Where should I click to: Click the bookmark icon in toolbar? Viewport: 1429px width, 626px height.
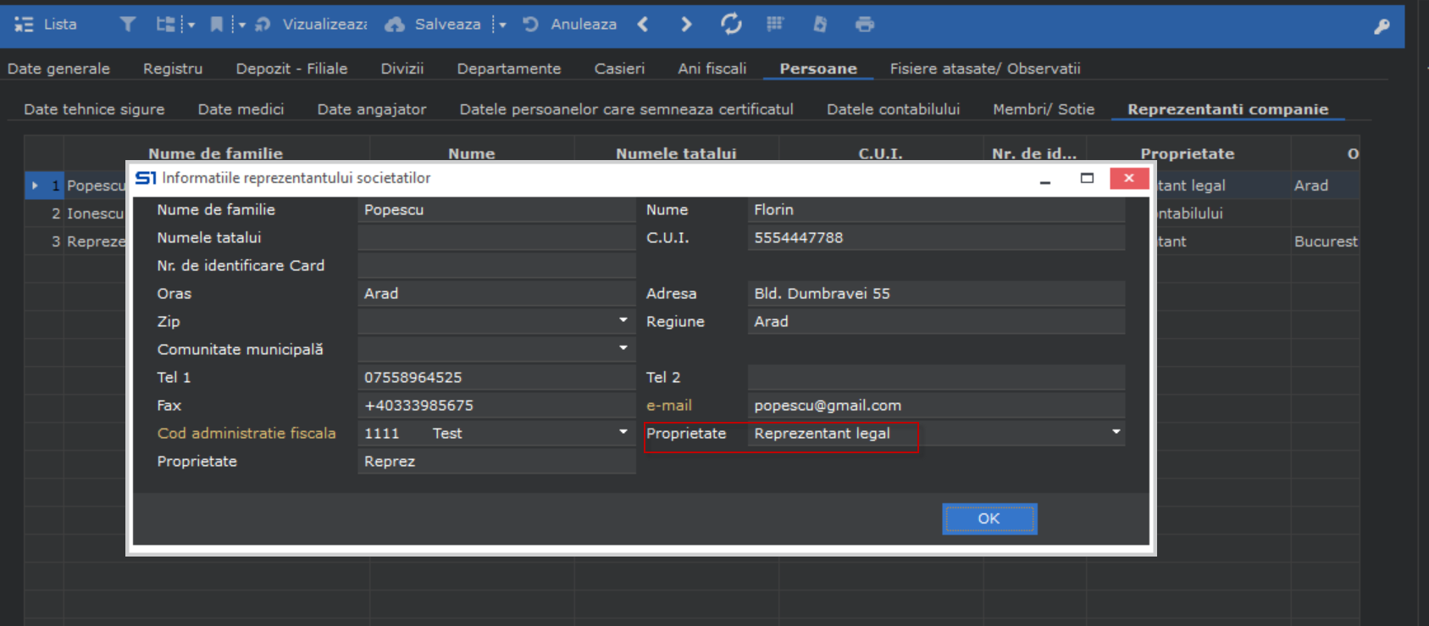click(217, 25)
